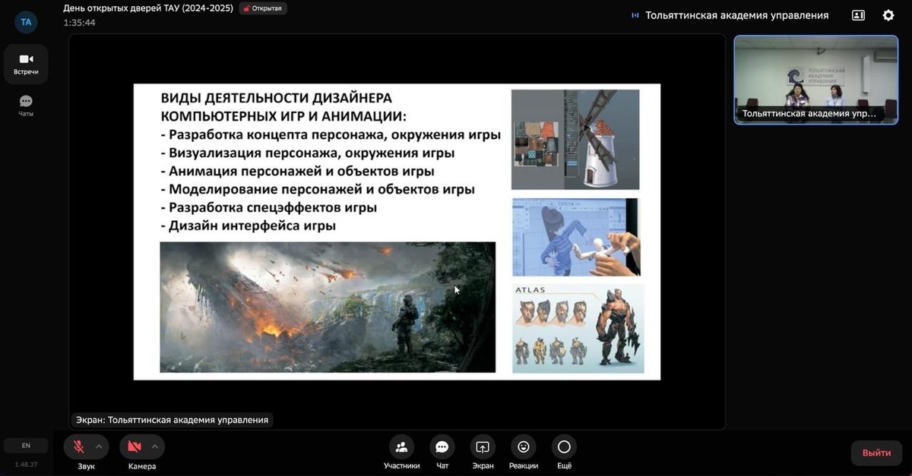912x476 pixels.
Task: Change the layout view icon
Action: point(858,15)
